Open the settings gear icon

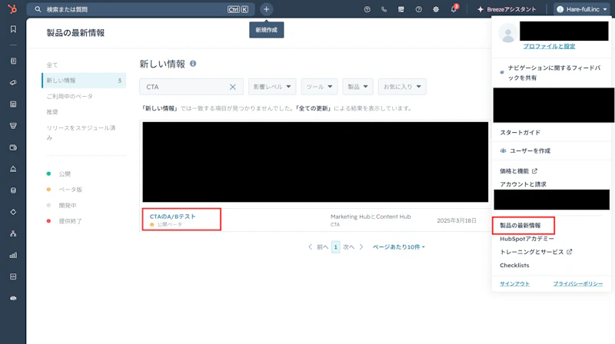[x=436, y=9]
